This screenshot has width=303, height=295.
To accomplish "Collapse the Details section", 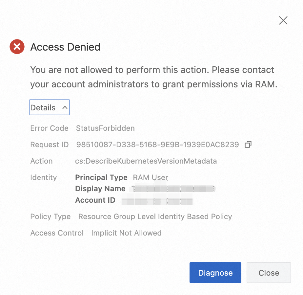I will (x=50, y=108).
